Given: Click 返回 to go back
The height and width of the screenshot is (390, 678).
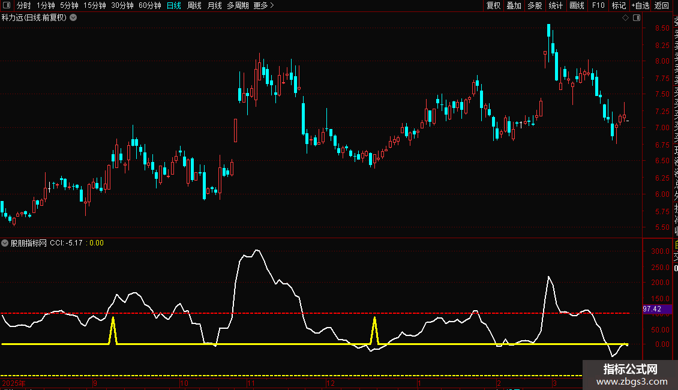Looking at the screenshot, I should point(662,5).
